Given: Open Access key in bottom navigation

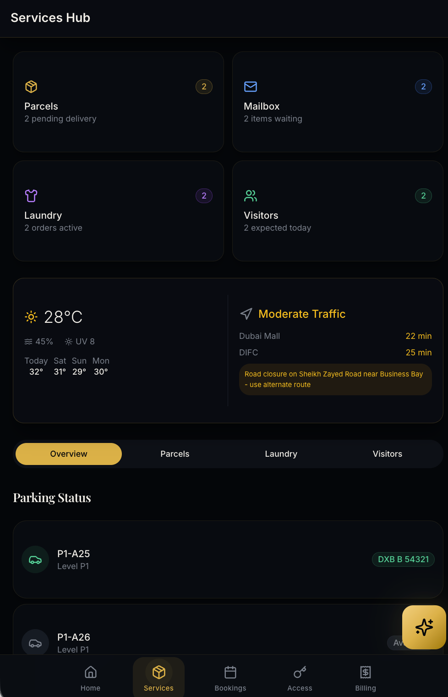Looking at the screenshot, I should 300,678.
